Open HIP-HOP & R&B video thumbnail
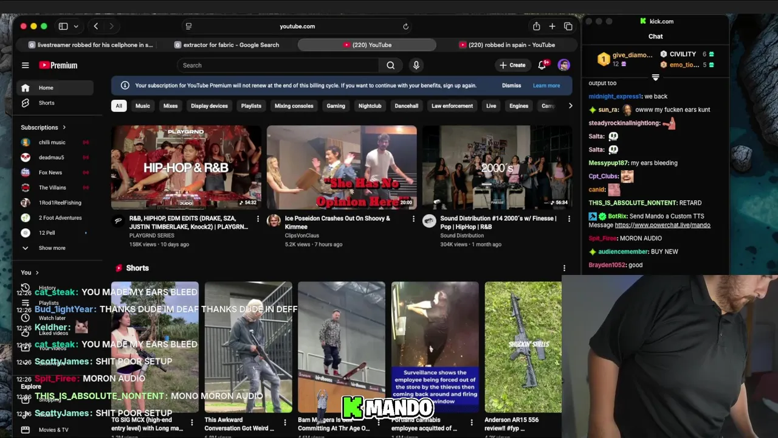 point(186,167)
